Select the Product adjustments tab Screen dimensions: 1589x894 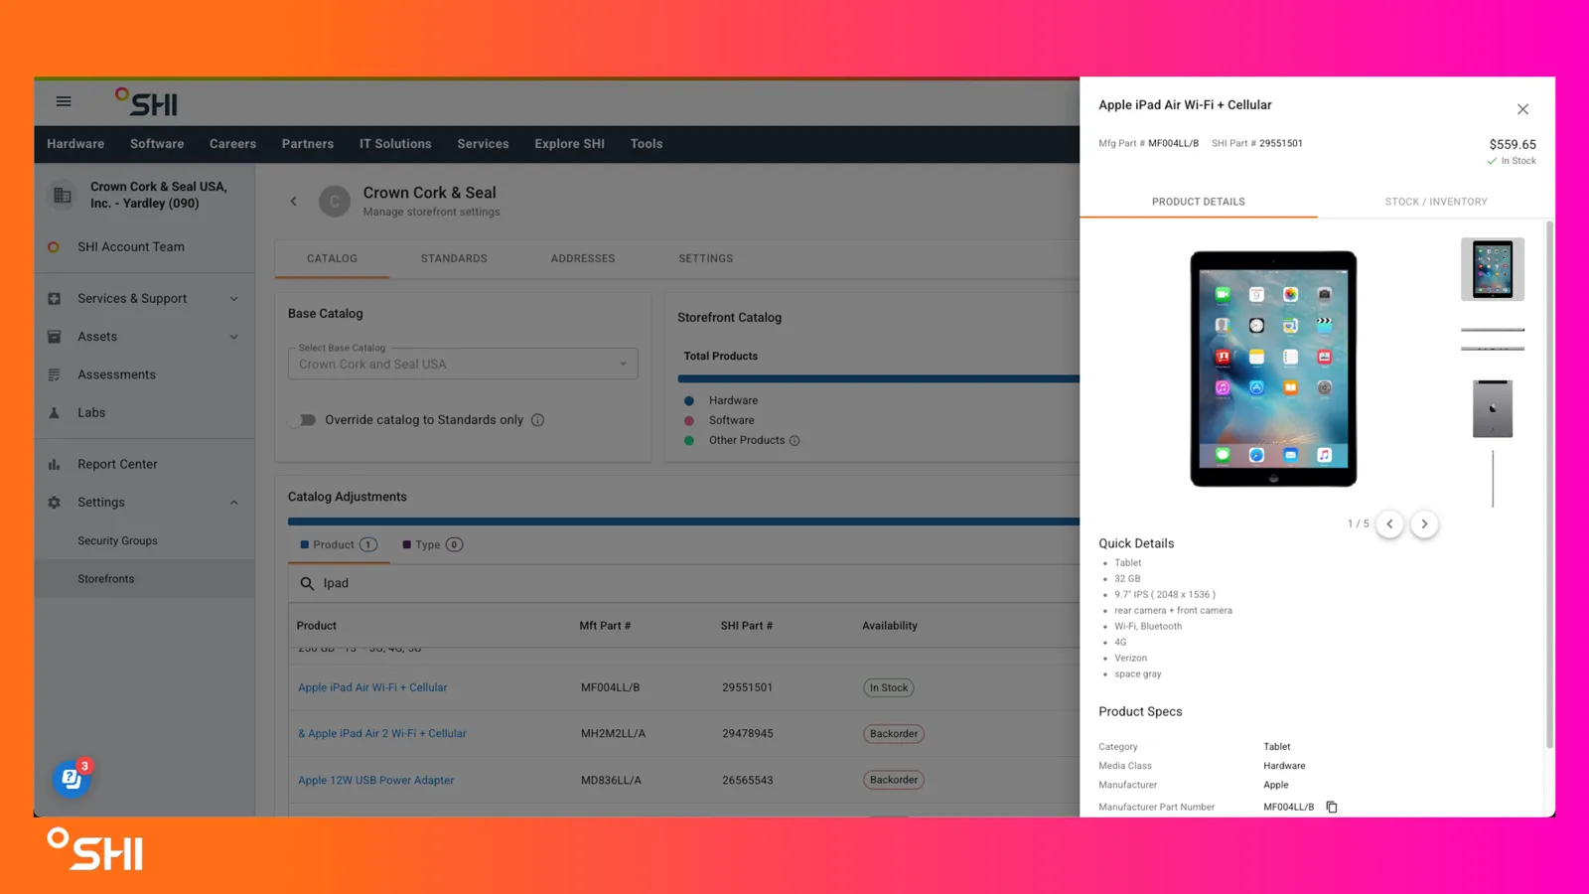(x=339, y=545)
